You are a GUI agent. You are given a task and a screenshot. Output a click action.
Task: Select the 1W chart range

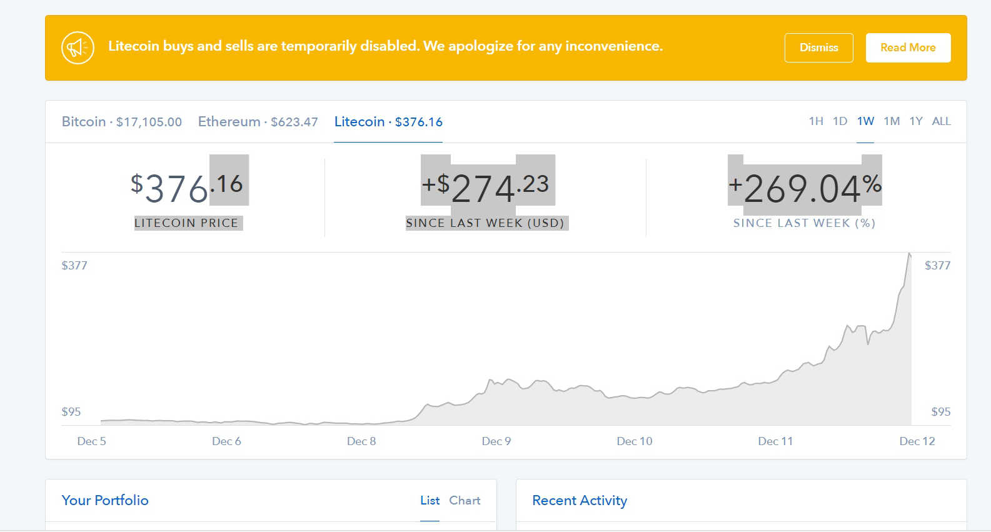pos(865,121)
